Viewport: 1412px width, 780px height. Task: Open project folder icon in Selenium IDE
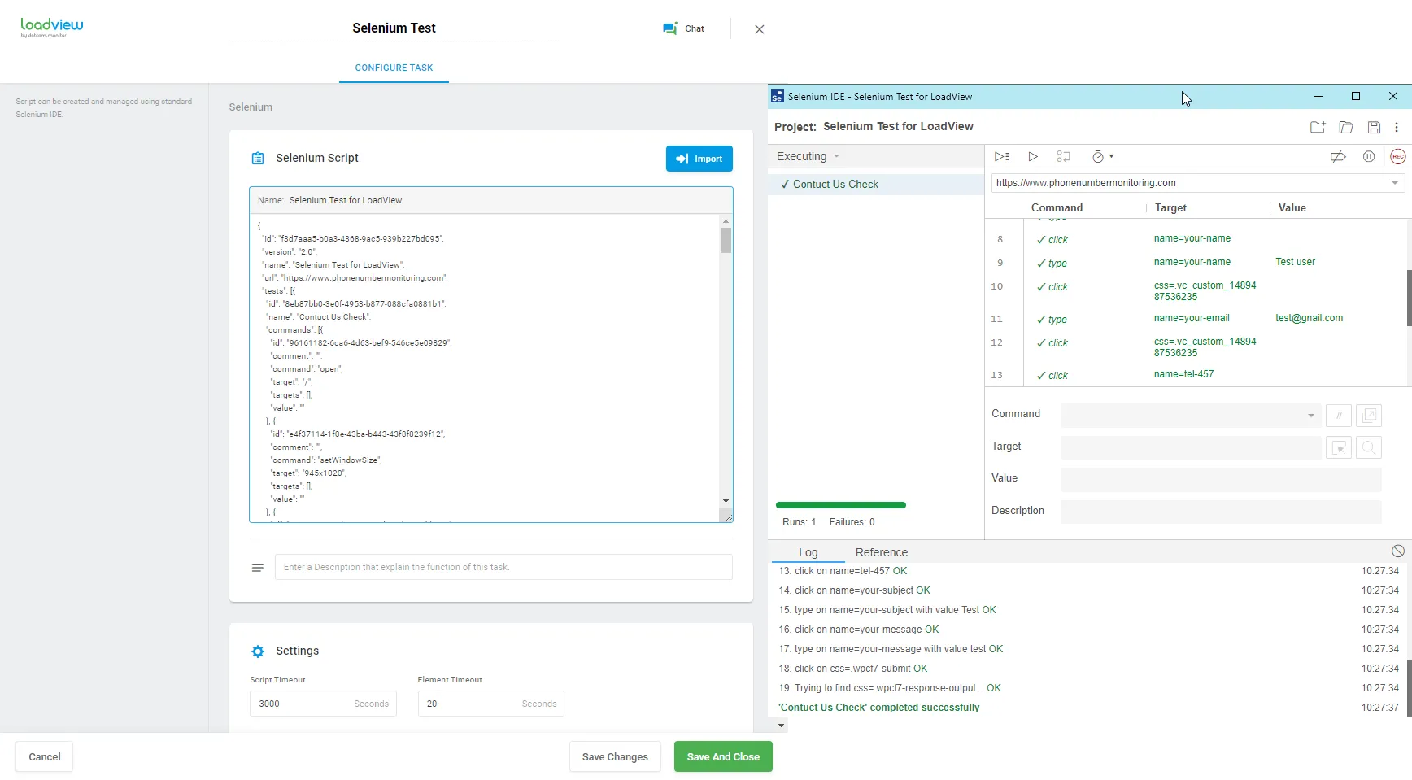tap(1346, 127)
